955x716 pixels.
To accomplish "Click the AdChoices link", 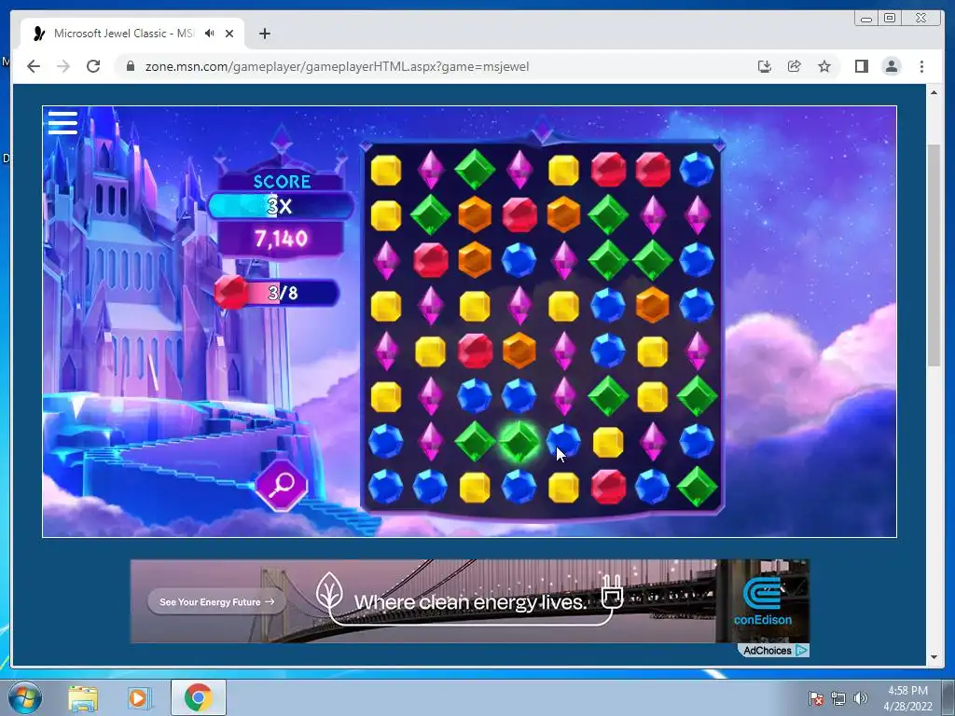I will point(773,650).
